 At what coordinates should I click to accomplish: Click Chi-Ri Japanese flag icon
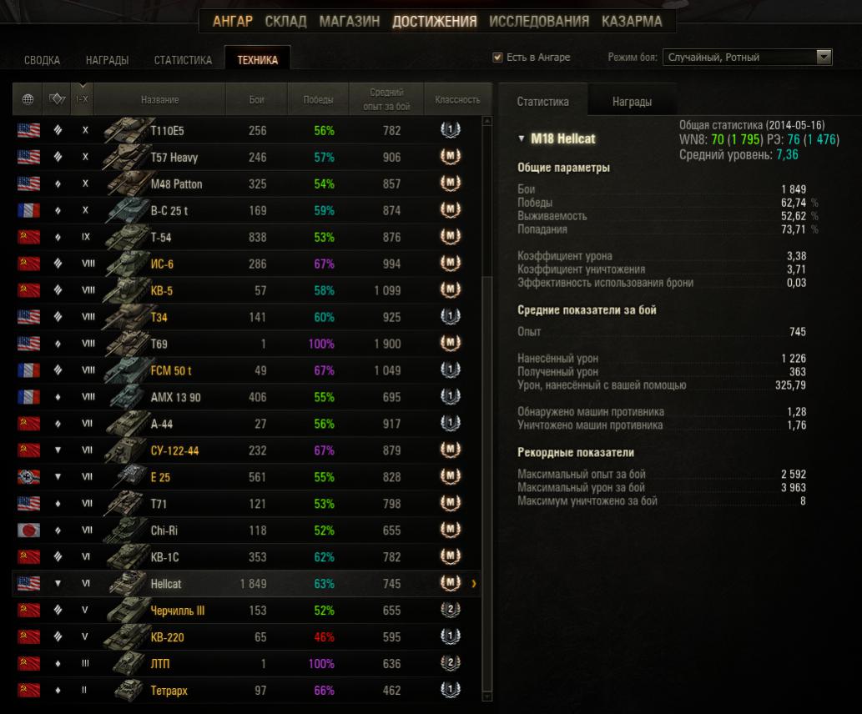click(x=28, y=530)
